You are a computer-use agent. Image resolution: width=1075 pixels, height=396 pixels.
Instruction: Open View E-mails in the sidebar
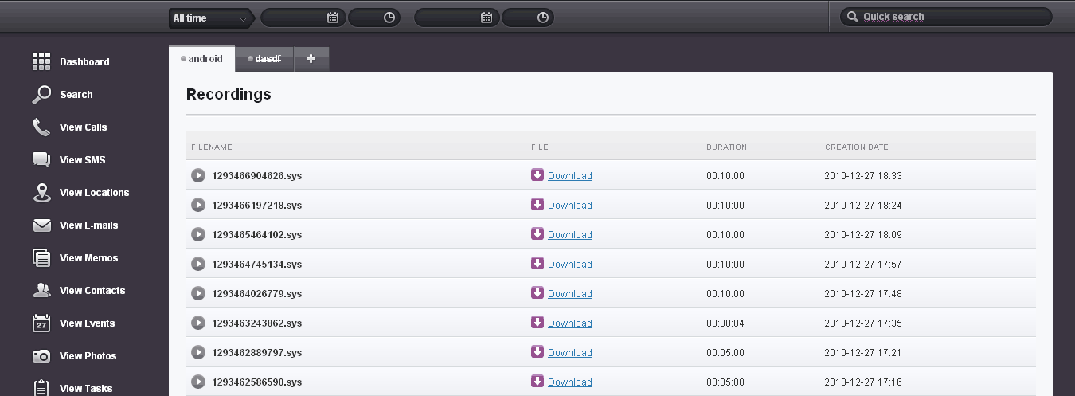[88, 225]
